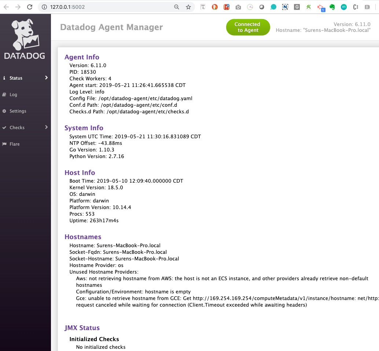Click the 'Agent Info' heading
Image resolution: width=379 pixels, height=351 pixels.
82,57
